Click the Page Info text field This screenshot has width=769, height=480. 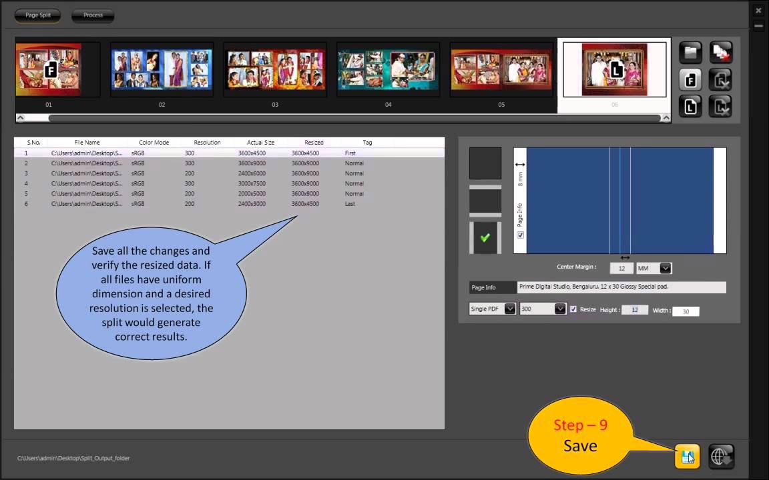pyautogui.click(x=621, y=287)
